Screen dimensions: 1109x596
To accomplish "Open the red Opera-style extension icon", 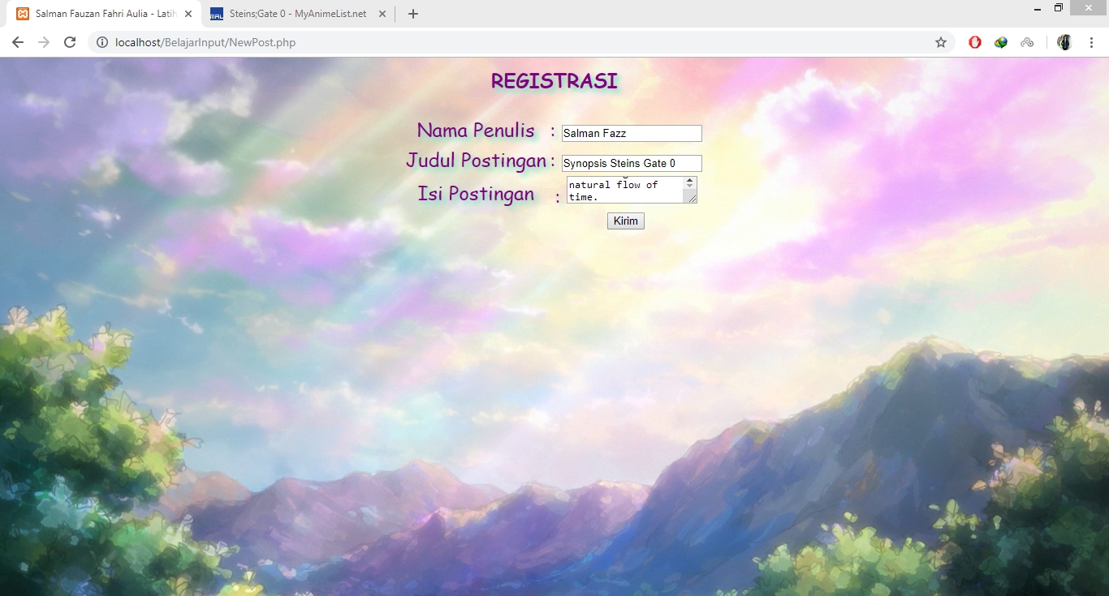I will (975, 42).
